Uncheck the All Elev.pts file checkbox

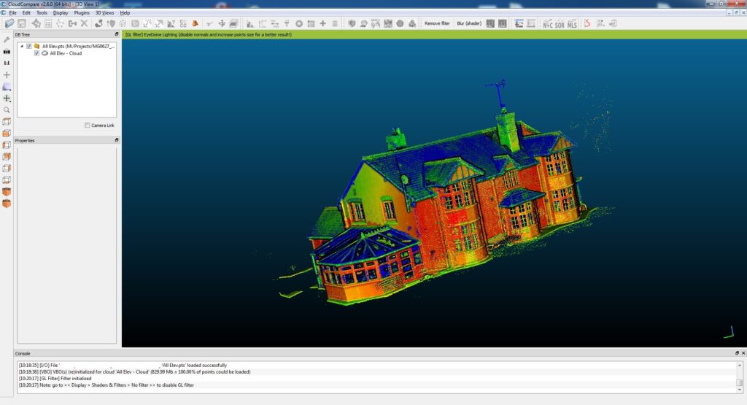tap(29, 46)
